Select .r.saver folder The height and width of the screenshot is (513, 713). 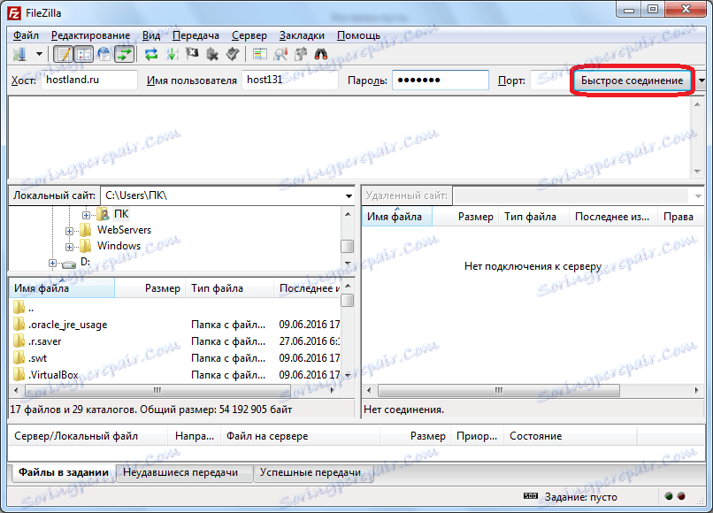174,341
